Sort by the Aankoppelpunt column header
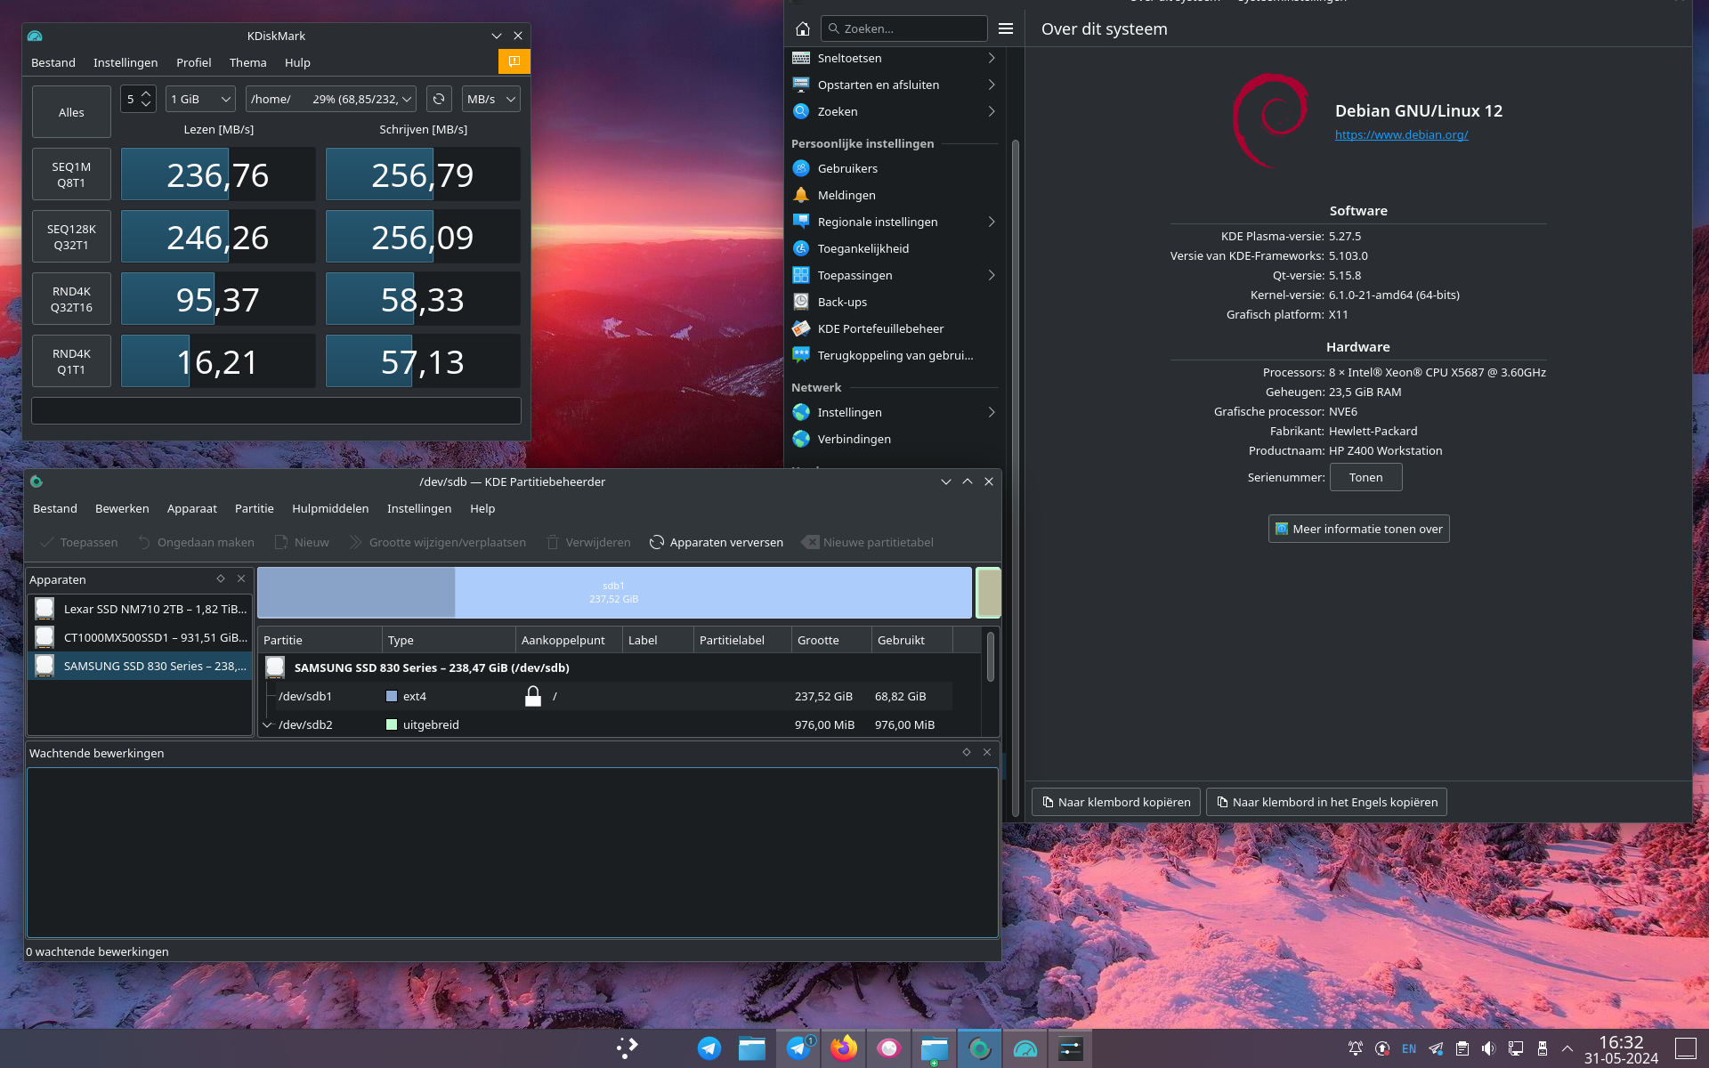This screenshot has height=1068, width=1709. (569, 640)
